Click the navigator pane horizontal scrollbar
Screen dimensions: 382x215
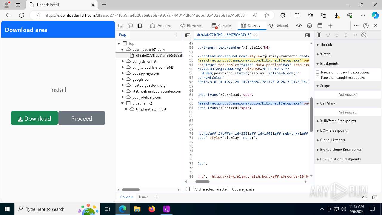point(131,190)
